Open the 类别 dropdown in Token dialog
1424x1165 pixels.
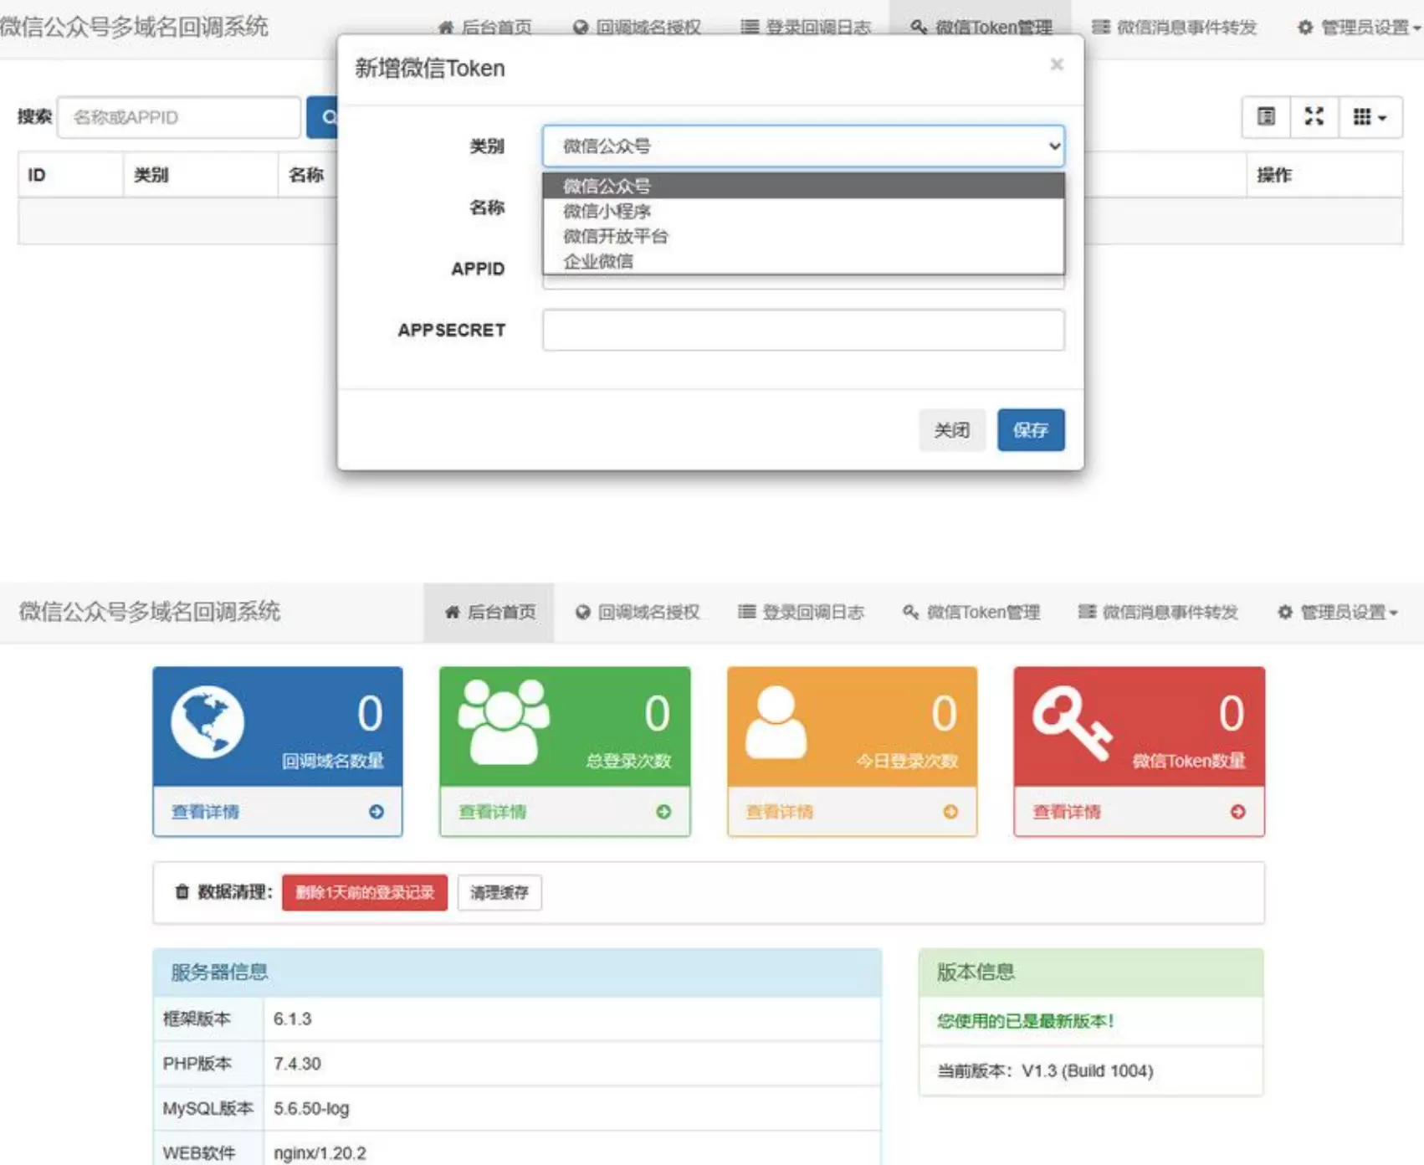(x=803, y=146)
